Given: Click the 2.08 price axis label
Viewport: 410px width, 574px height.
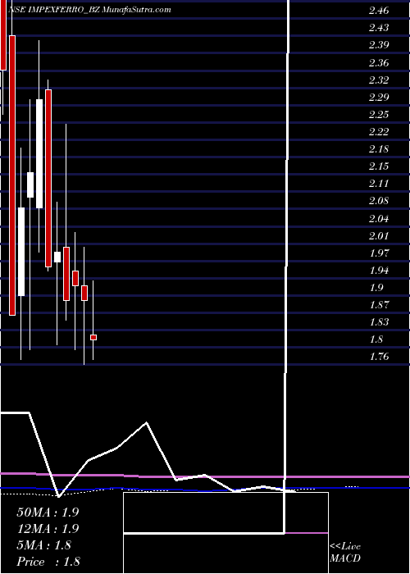Looking at the screenshot, I should (379, 201).
